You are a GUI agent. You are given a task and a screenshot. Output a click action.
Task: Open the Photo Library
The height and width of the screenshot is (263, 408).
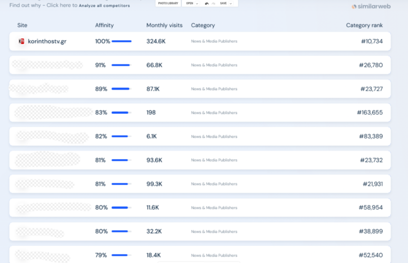pos(168,3)
